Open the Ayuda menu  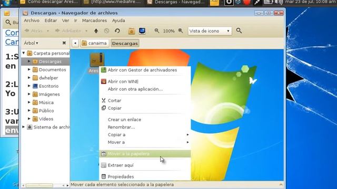coord(118,20)
